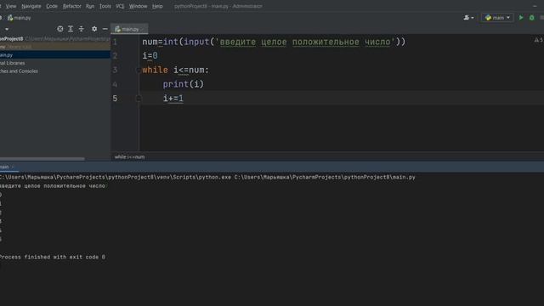Image resolution: width=544 pixels, height=306 pixels.
Task: Click the warnings indicator in editor corner
Action: point(538,40)
